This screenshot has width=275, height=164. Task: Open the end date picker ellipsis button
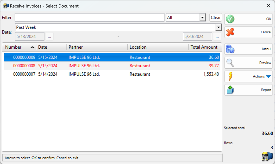(x=217, y=37)
